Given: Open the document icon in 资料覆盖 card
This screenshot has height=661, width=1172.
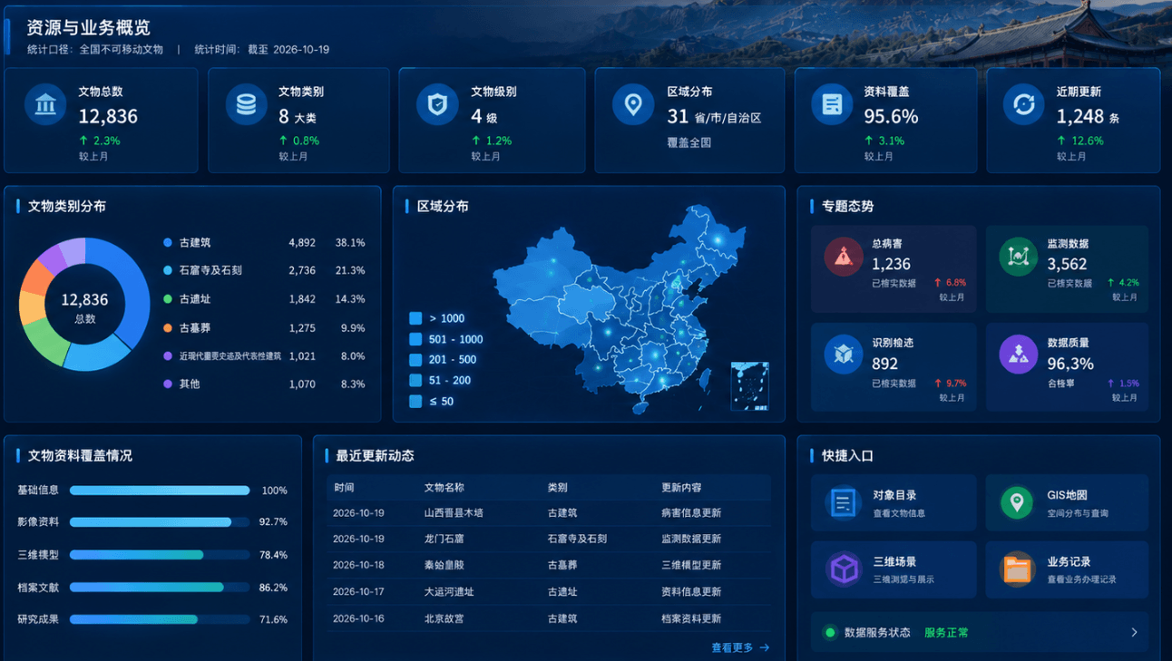Looking at the screenshot, I should (831, 104).
